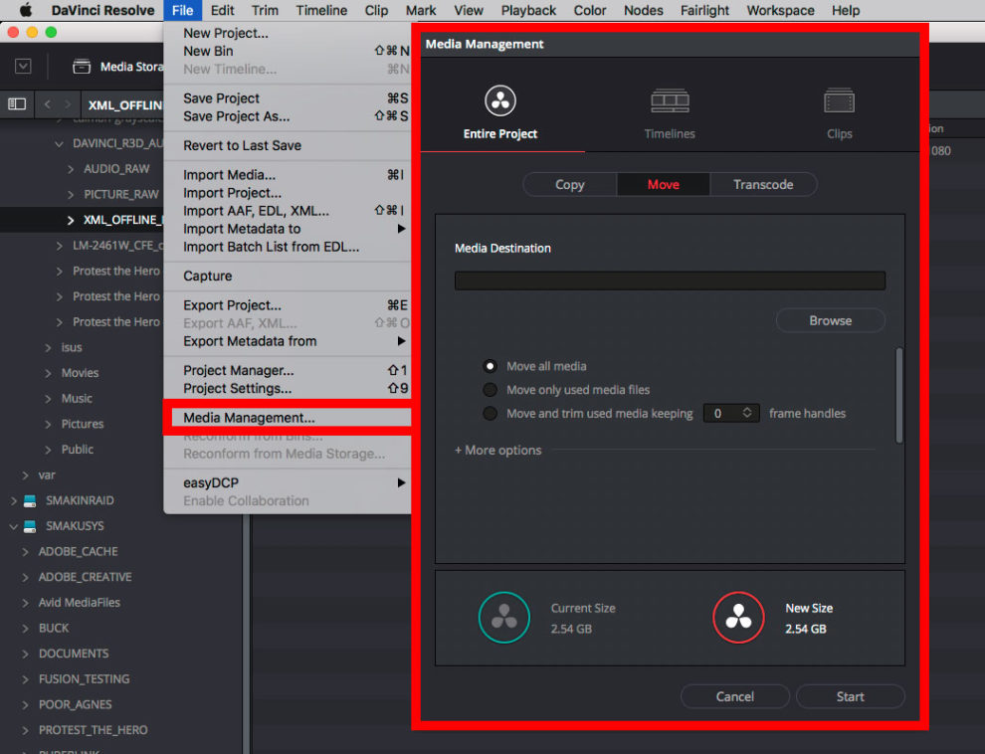Expand the isus folder
985x754 pixels.
(48, 347)
